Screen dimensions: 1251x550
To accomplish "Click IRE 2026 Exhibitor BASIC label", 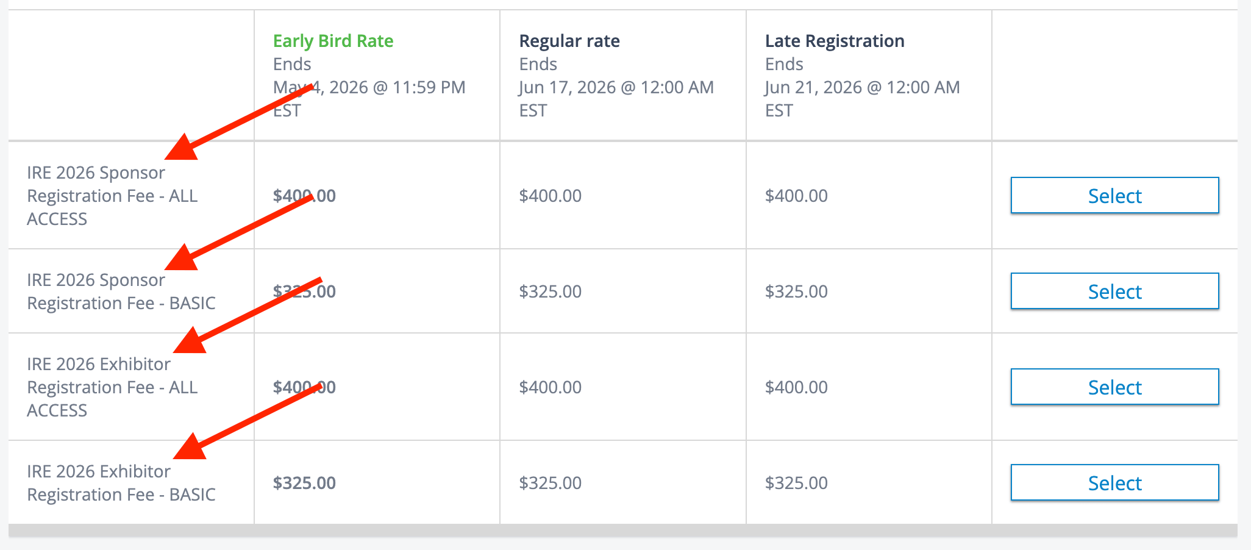I will pos(121,483).
